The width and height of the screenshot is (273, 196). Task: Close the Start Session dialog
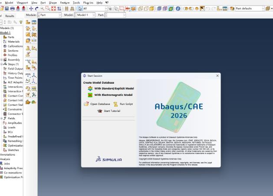click(217, 75)
